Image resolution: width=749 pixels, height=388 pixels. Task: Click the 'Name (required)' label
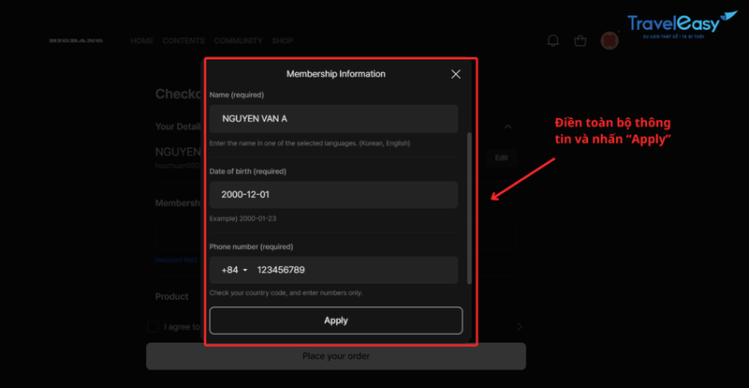pyautogui.click(x=237, y=95)
